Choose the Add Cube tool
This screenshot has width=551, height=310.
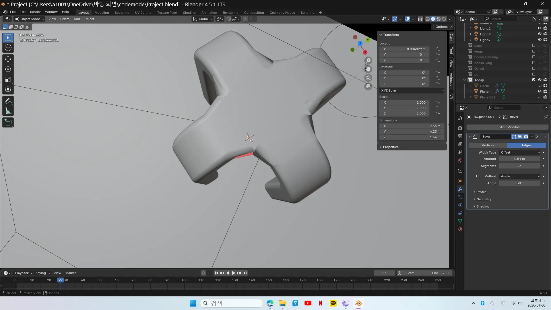(8, 123)
